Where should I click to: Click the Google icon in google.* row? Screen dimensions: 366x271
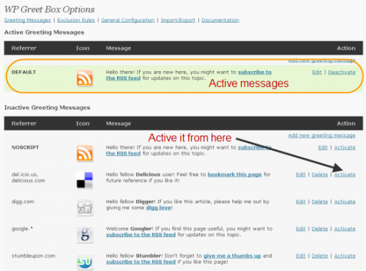pyautogui.click(x=85, y=234)
